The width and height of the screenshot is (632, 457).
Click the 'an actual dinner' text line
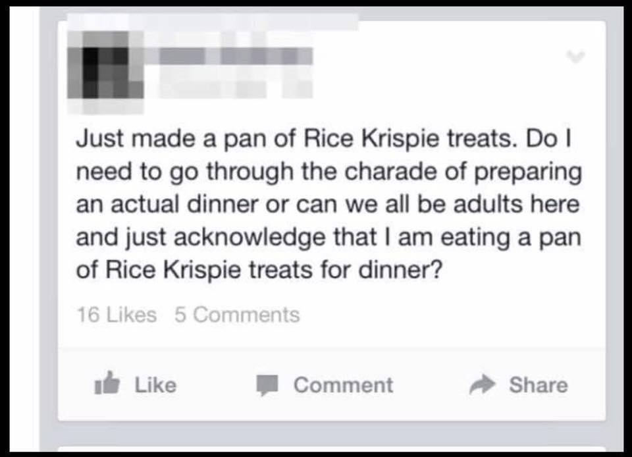click(328, 204)
